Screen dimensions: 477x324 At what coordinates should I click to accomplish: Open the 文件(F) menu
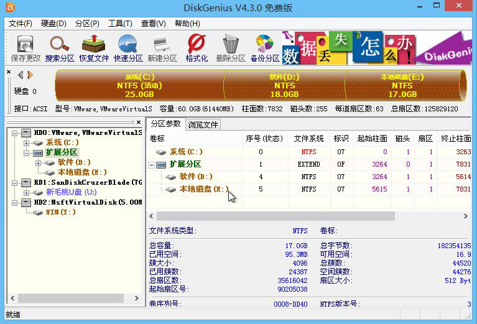pos(21,24)
